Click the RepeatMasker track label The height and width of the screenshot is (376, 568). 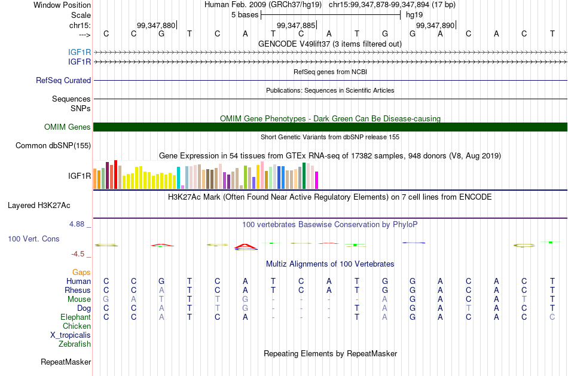pyautogui.click(x=66, y=362)
